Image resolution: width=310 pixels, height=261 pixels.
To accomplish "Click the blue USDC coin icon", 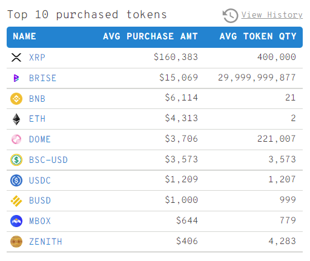I will tap(16, 180).
